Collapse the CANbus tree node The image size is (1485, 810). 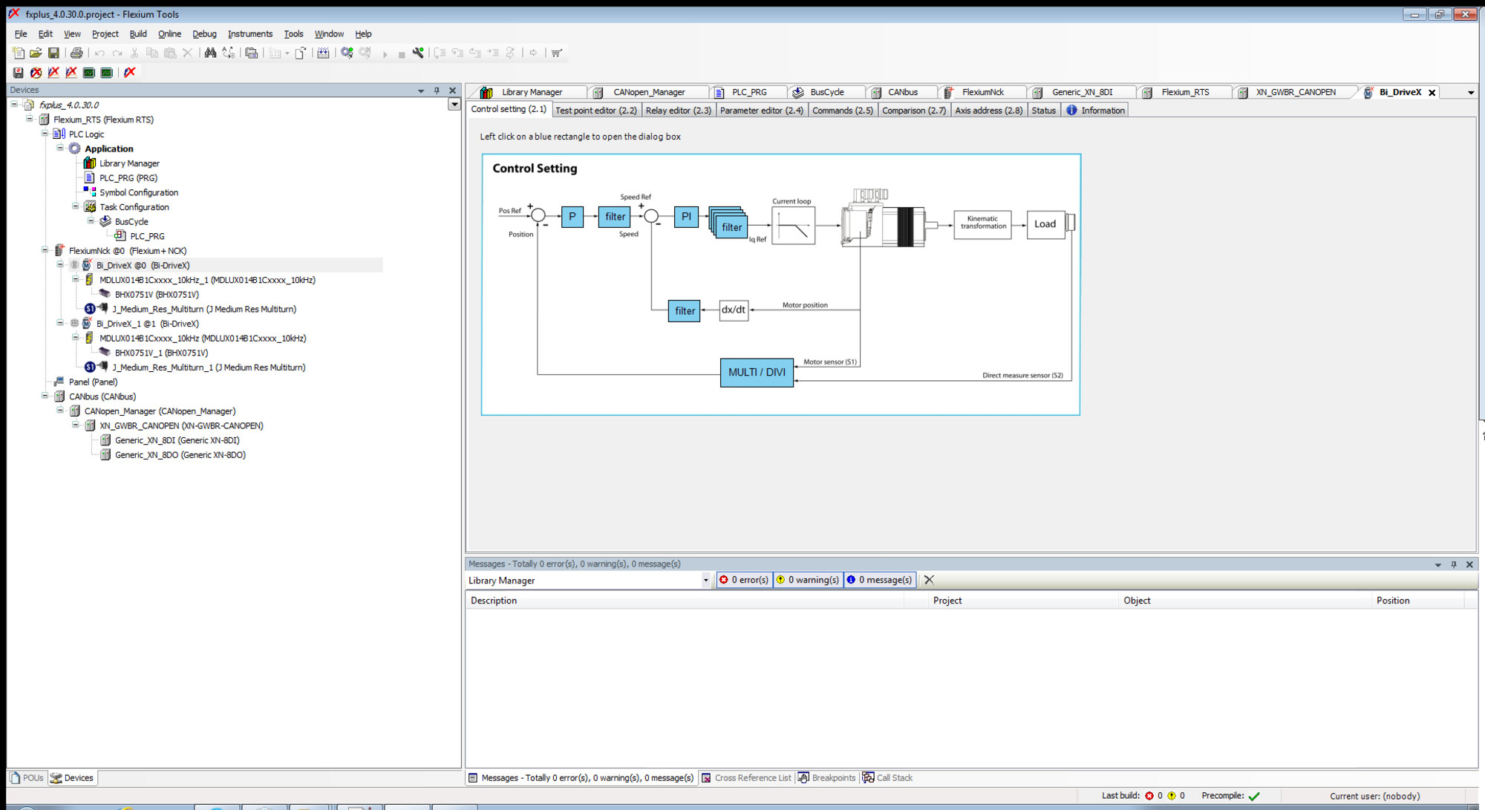pos(45,396)
